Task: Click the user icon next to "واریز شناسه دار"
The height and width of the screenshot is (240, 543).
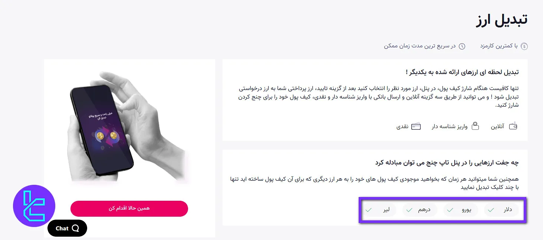Action: [476, 126]
